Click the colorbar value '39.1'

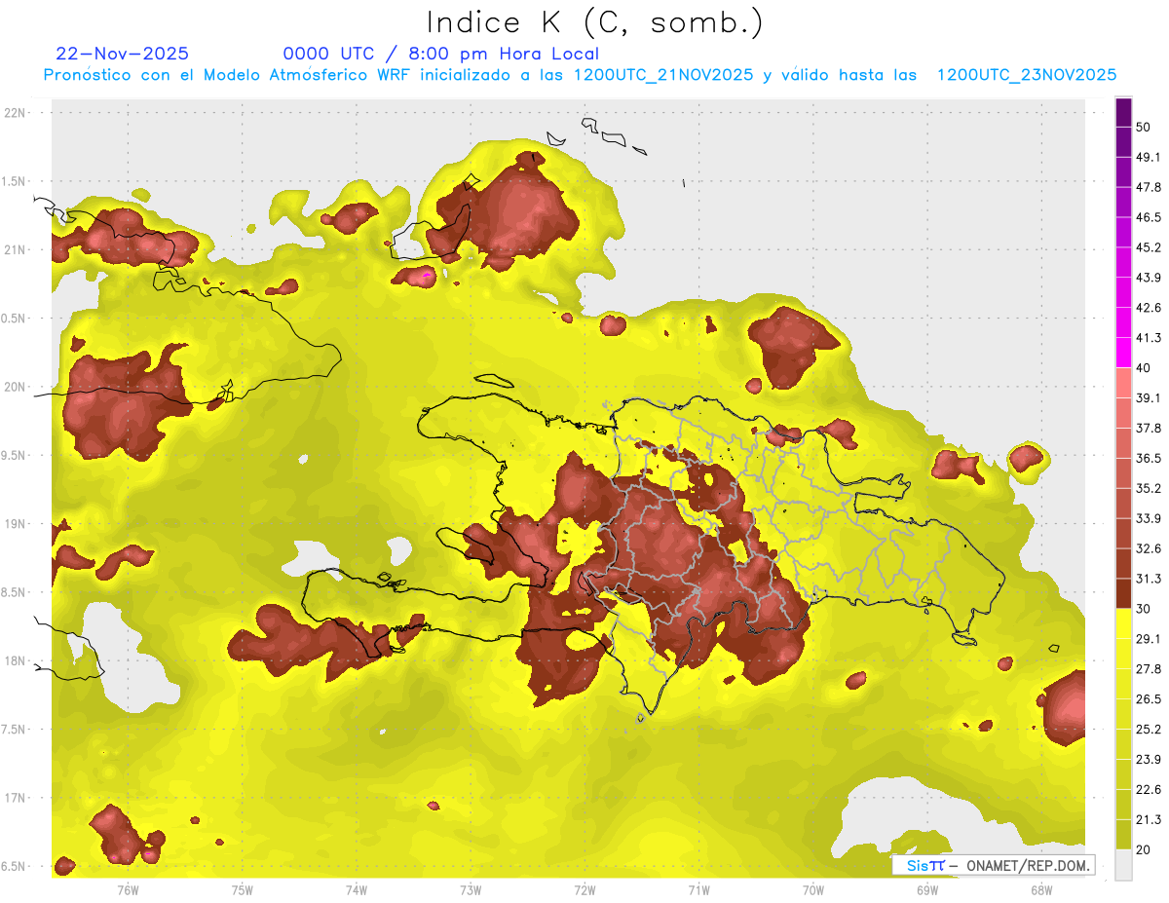tap(1149, 397)
